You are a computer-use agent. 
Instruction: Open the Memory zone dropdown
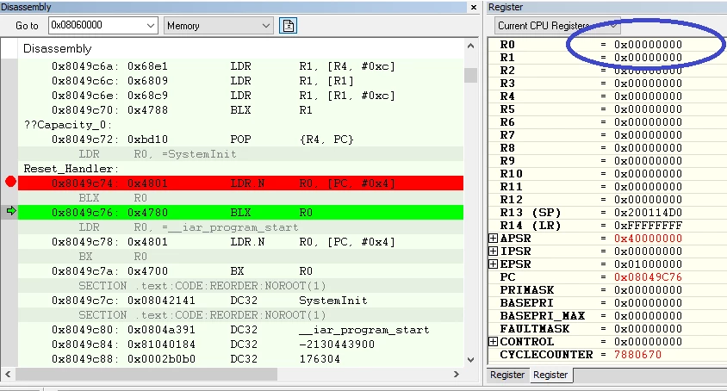265,26
